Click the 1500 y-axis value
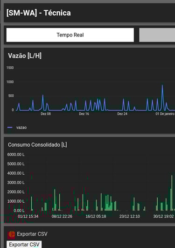This screenshot has width=175, height=248. pos(10,68)
